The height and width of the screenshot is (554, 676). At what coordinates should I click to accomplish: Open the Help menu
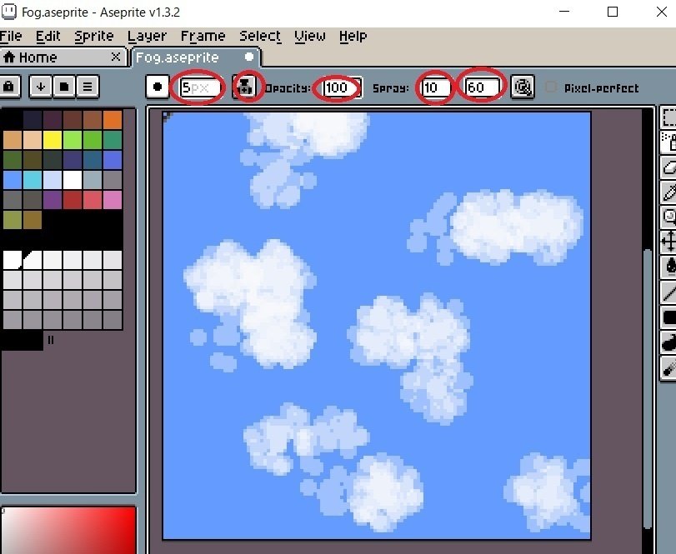353,36
